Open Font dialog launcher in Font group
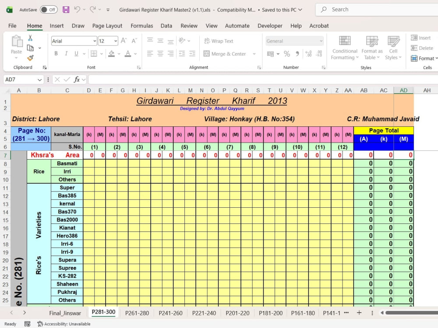 point(138,67)
